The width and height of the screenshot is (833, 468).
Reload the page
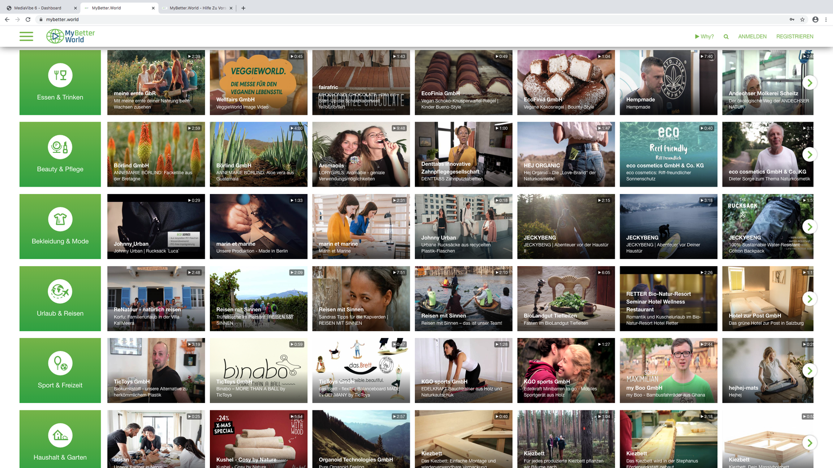[x=28, y=19]
